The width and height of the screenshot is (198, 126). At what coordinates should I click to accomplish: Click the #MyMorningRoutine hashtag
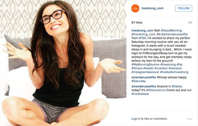coord(145,65)
